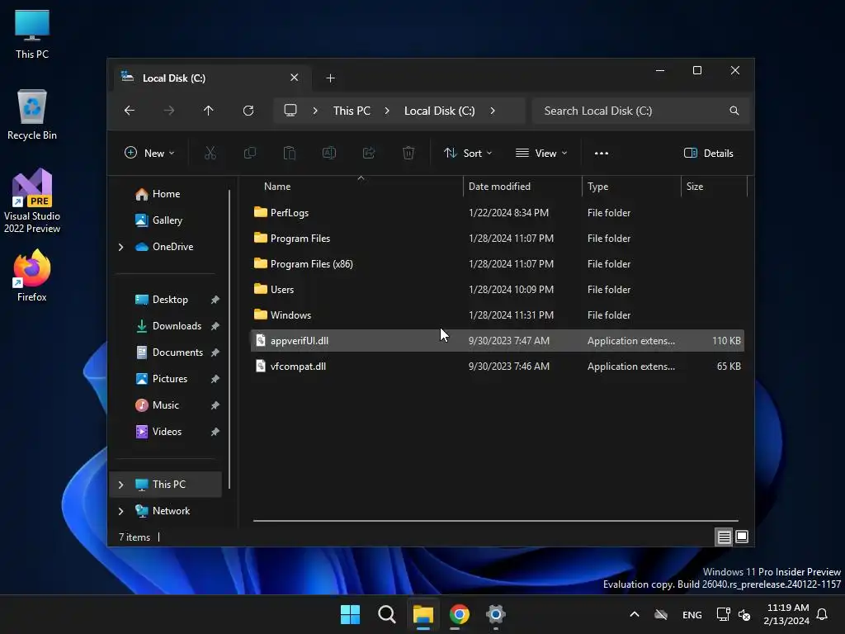Go up one folder level

[209, 111]
